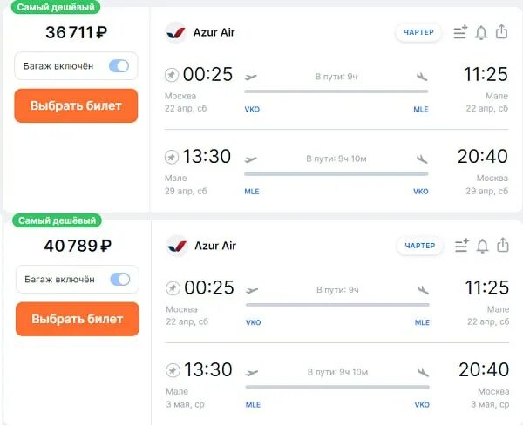This screenshot has width=523, height=426.
Task: Open VKO departure airport code in first ticket
Action: click(253, 109)
